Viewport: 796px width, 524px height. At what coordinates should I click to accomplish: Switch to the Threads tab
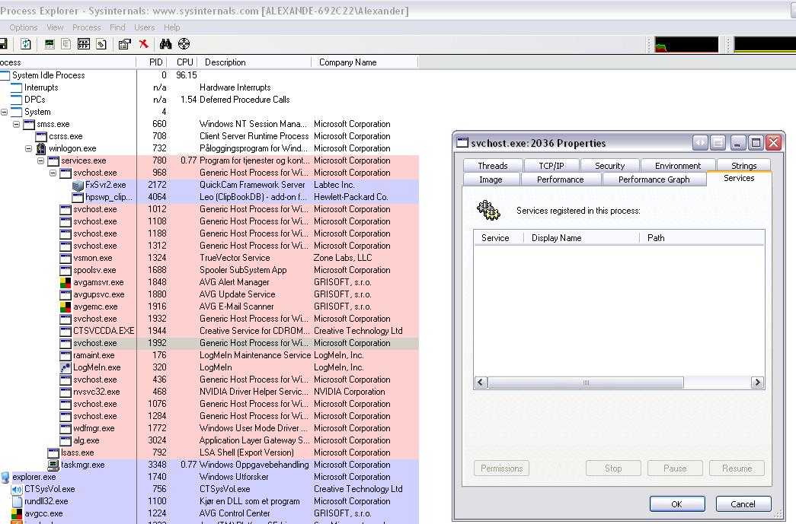click(x=492, y=166)
